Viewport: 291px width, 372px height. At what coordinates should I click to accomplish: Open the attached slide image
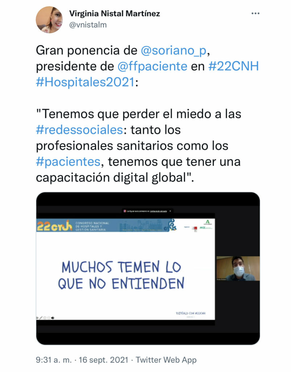(x=148, y=268)
